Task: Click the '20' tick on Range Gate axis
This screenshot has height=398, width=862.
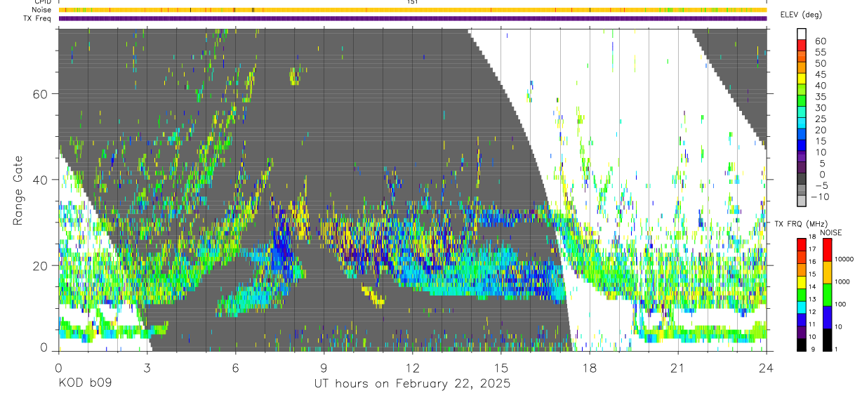Action: (x=40, y=265)
